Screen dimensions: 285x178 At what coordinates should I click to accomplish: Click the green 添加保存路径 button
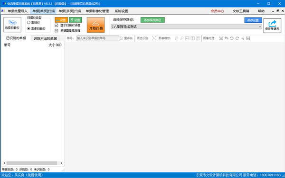pyautogui.click(x=152, y=20)
